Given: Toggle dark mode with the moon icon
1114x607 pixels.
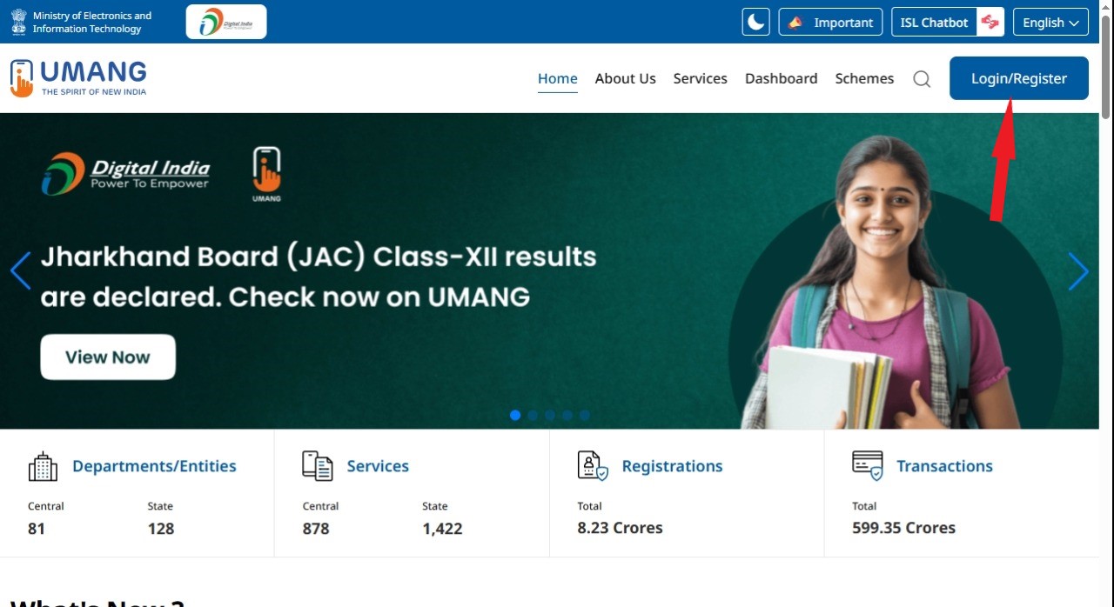Looking at the screenshot, I should [755, 23].
